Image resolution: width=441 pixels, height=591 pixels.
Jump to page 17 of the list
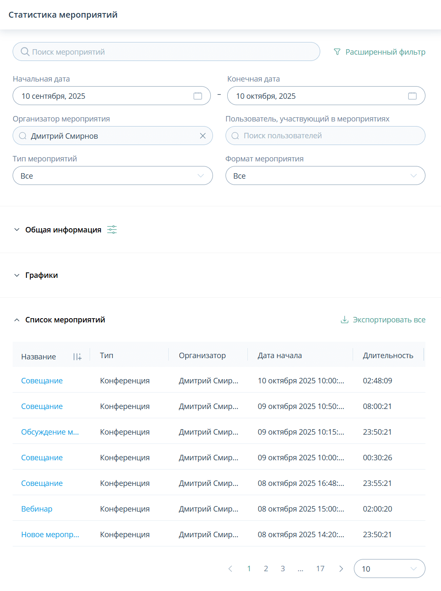pyautogui.click(x=320, y=569)
